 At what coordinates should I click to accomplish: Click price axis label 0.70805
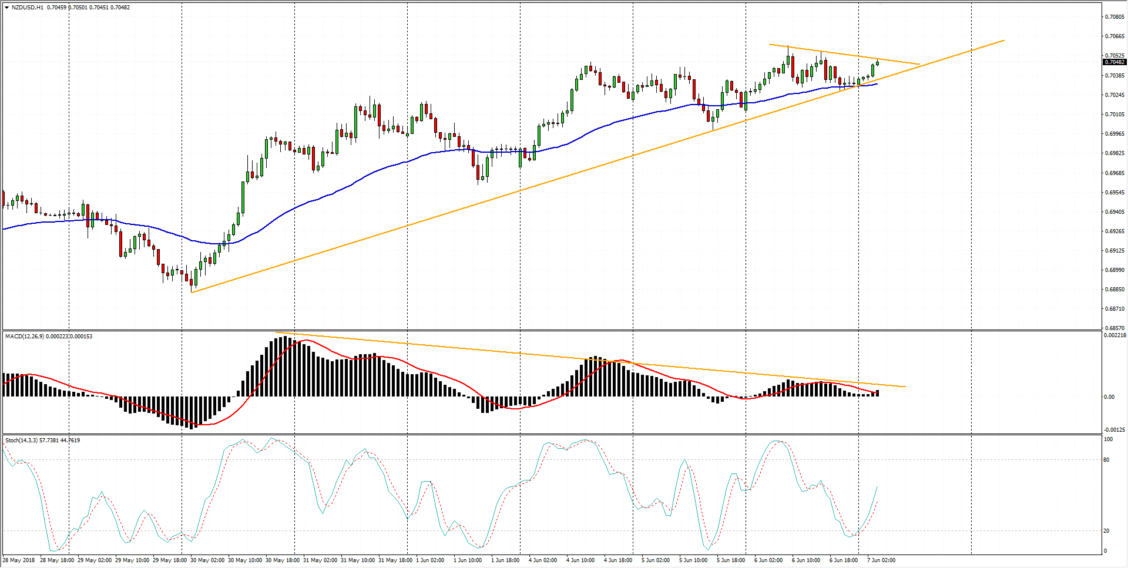click(1114, 16)
